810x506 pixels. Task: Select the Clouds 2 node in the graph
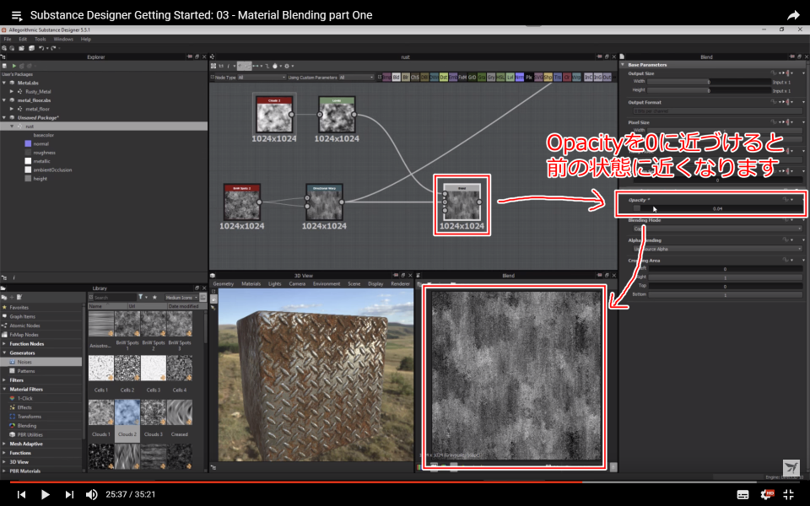click(x=274, y=115)
